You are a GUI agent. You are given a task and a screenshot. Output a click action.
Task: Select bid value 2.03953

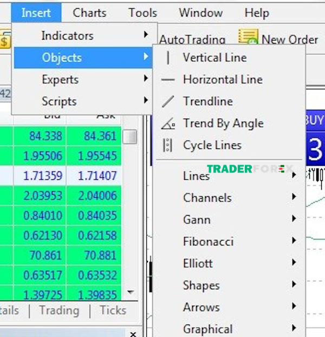click(43, 196)
